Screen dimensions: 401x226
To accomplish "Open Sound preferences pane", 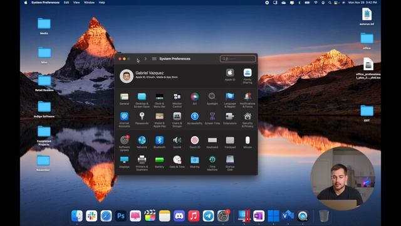I will (x=177, y=142).
